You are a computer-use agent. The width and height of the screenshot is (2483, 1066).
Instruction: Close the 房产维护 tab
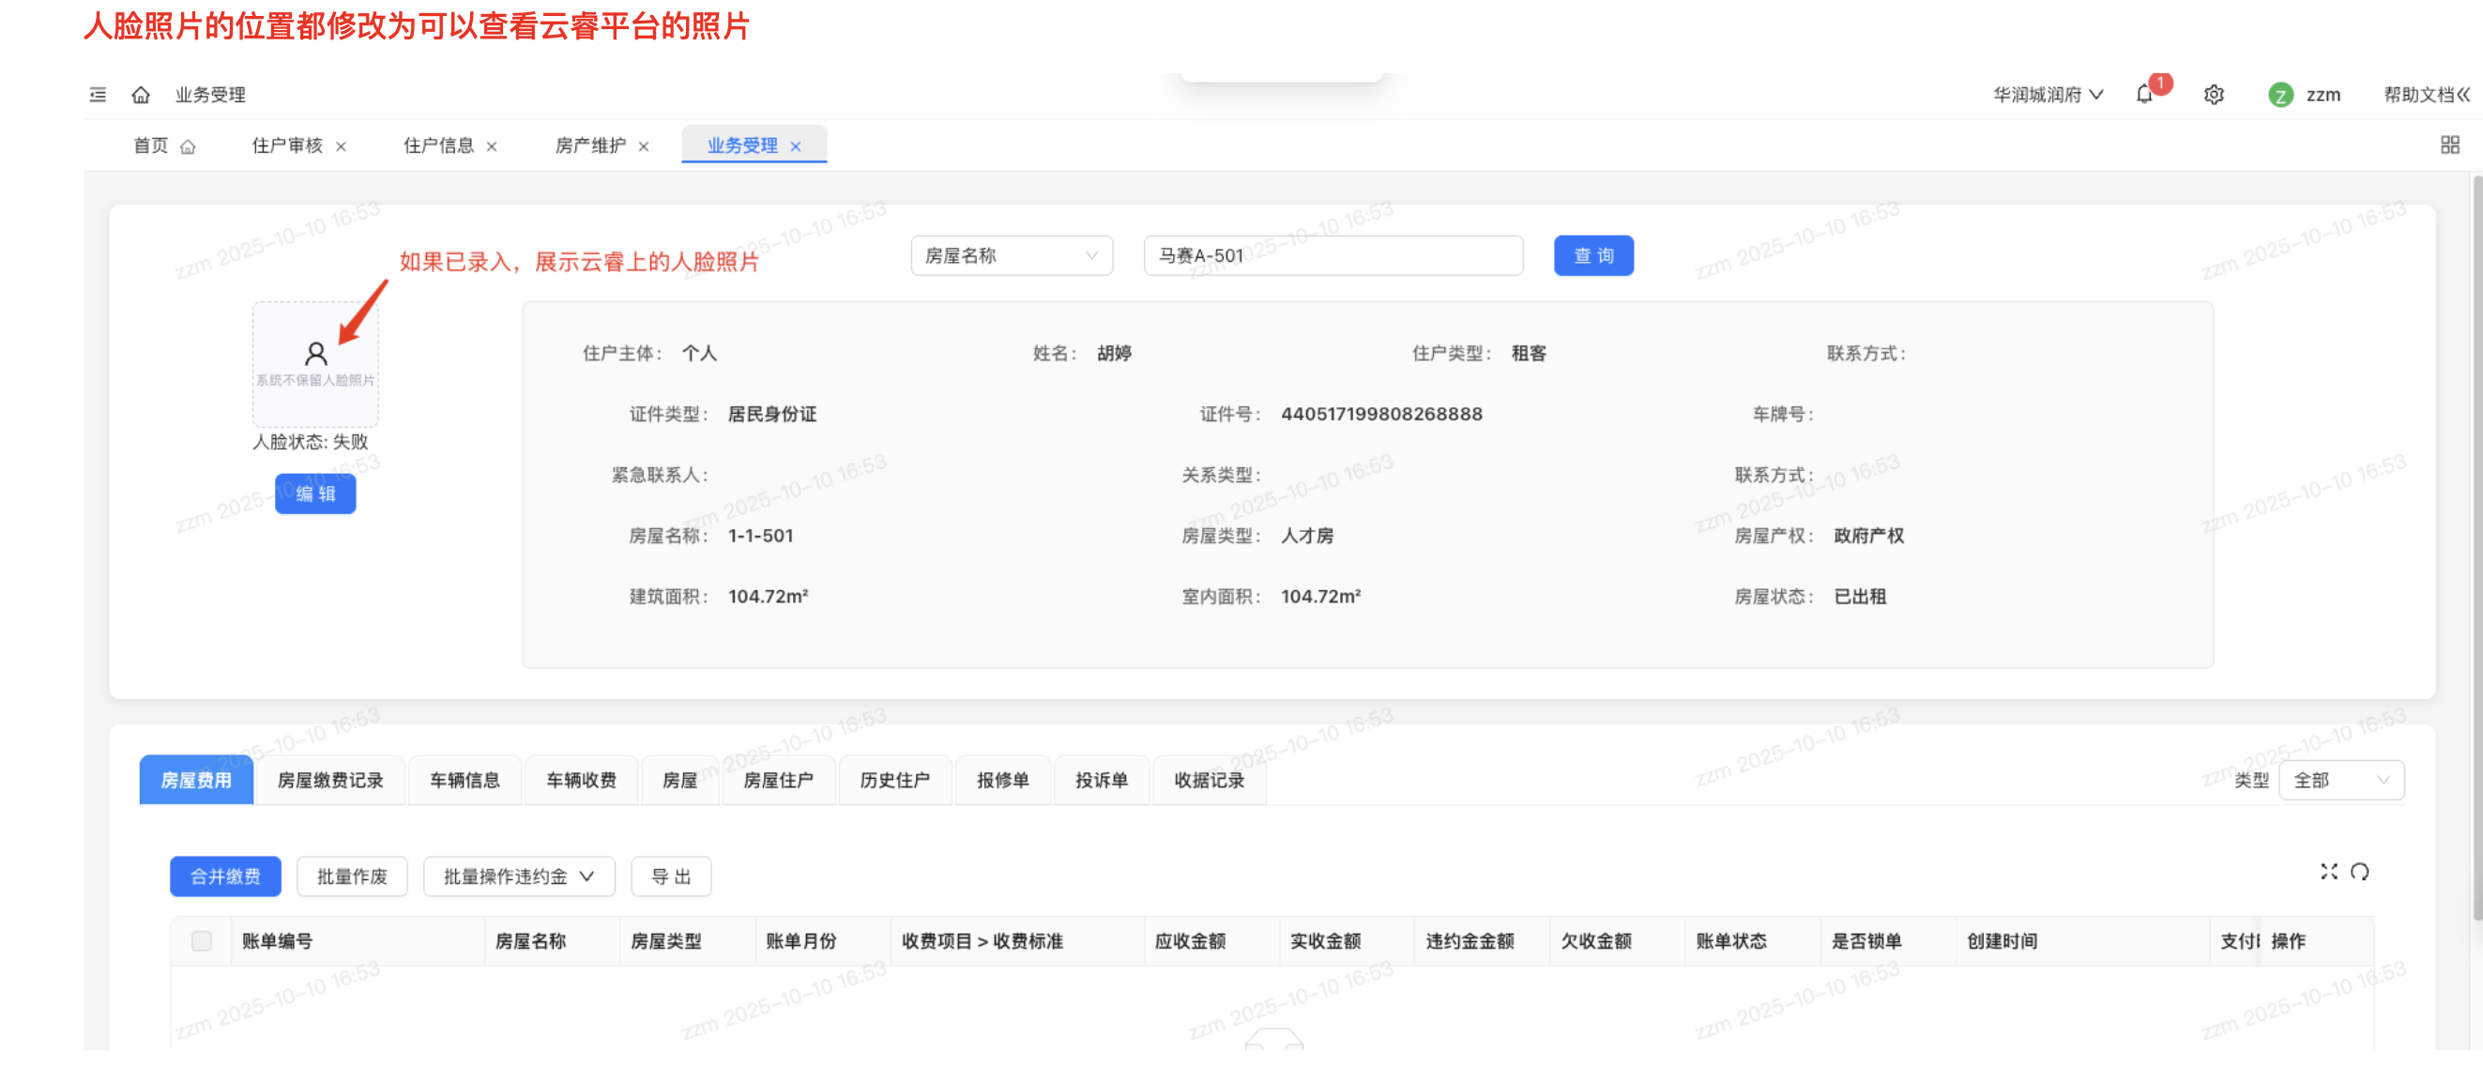(x=644, y=146)
